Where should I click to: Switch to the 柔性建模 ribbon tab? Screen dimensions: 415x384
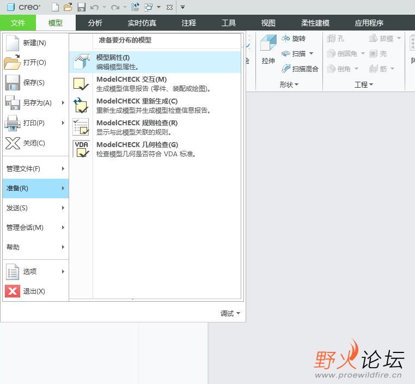pyautogui.click(x=315, y=23)
